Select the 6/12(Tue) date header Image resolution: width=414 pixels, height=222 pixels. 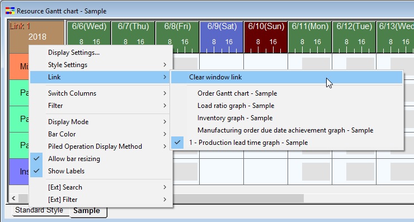(354, 37)
